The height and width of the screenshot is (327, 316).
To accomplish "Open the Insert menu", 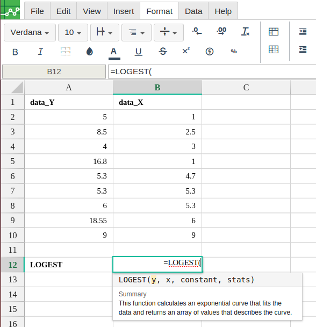I will [124, 11].
